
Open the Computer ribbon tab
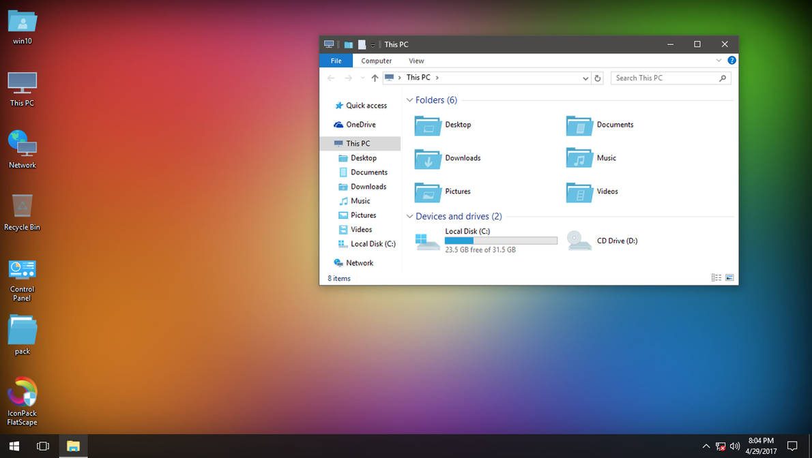377,61
